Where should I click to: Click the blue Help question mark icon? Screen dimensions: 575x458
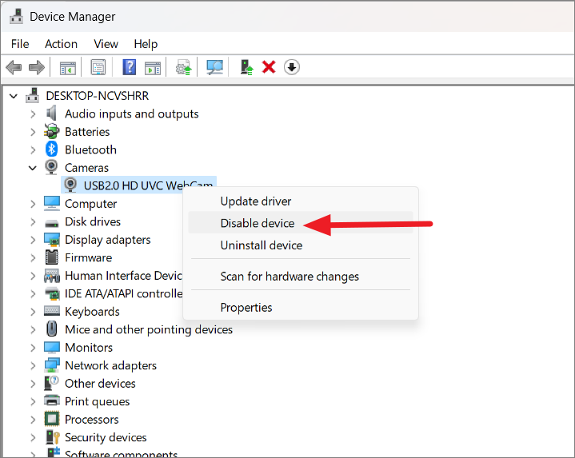point(129,67)
